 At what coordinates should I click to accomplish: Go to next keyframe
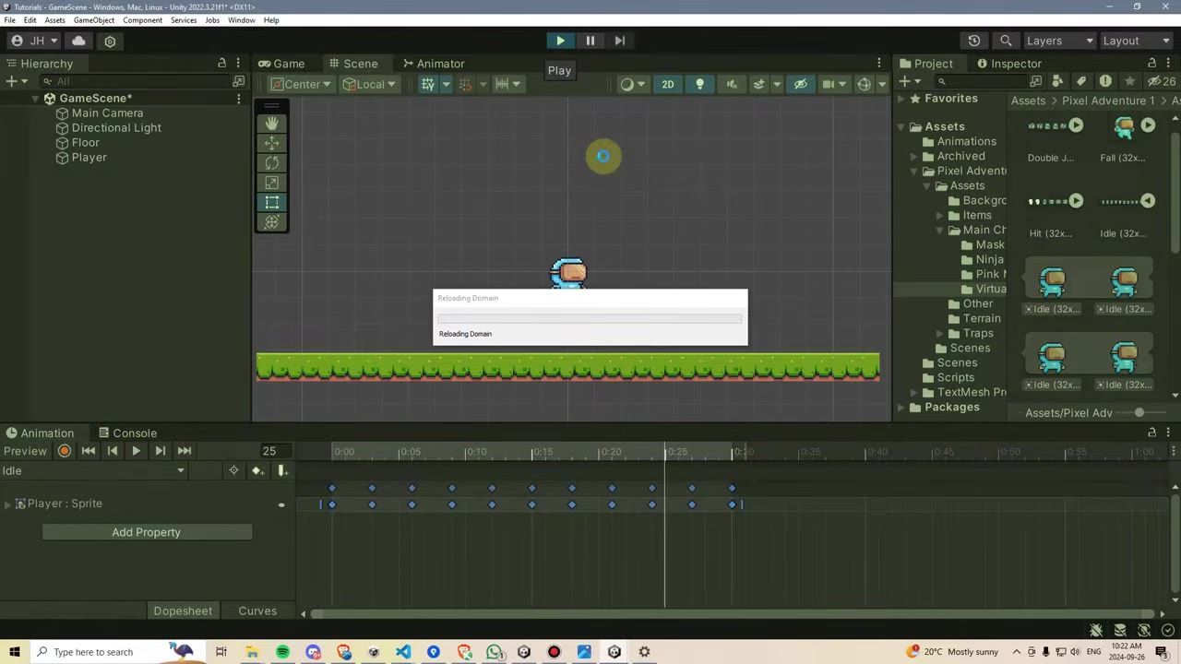coord(160,451)
